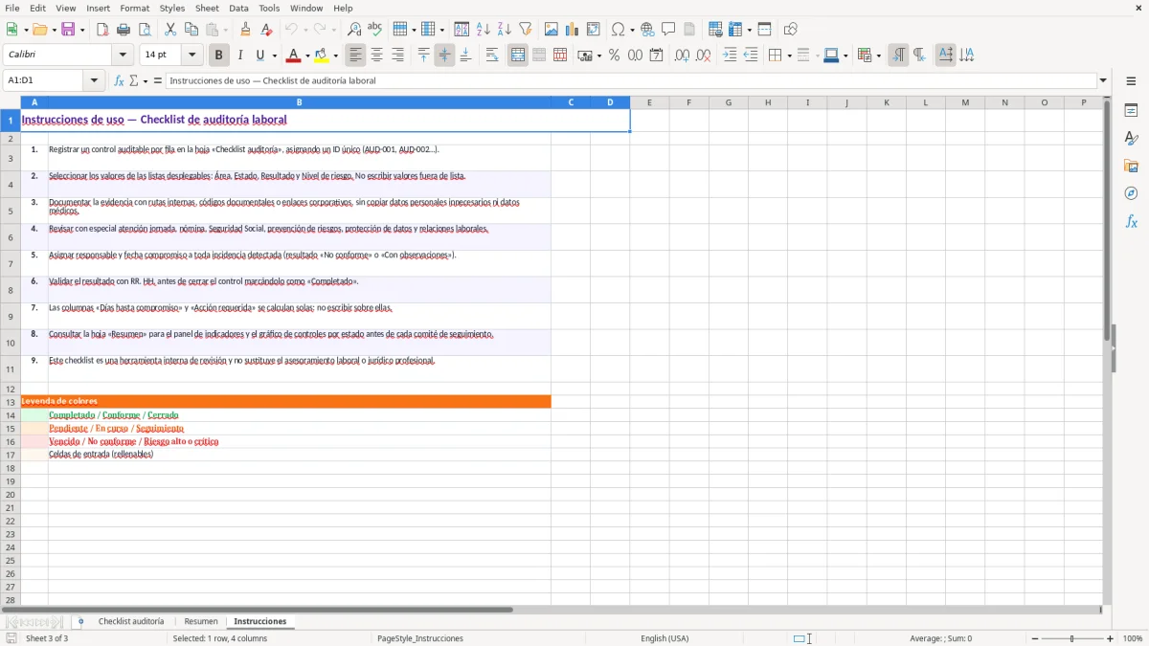Open the sidebar Functions panel
Screen dimensions: 1149x646
[1131, 221]
